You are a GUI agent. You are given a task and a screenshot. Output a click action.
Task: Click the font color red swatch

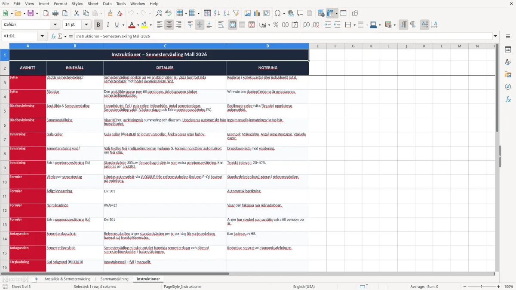(132, 25)
